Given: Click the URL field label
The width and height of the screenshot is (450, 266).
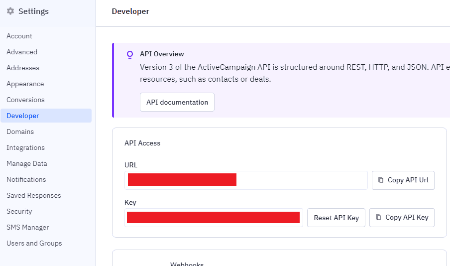Looking at the screenshot, I should 131,165.
